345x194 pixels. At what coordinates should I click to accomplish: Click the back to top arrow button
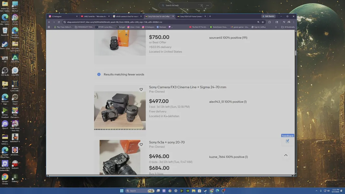286,155
